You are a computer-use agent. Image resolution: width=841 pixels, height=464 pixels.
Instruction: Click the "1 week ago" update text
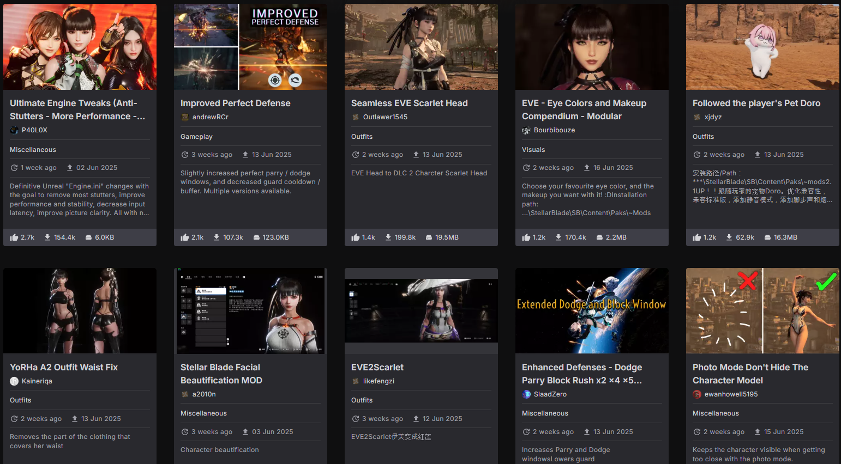(x=39, y=168)
